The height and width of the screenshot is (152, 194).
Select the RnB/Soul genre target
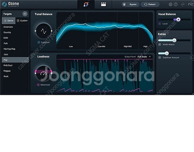tap(15, 65)
